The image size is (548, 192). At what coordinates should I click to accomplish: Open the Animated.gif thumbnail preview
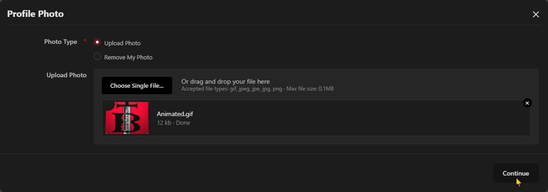point(127,118)
